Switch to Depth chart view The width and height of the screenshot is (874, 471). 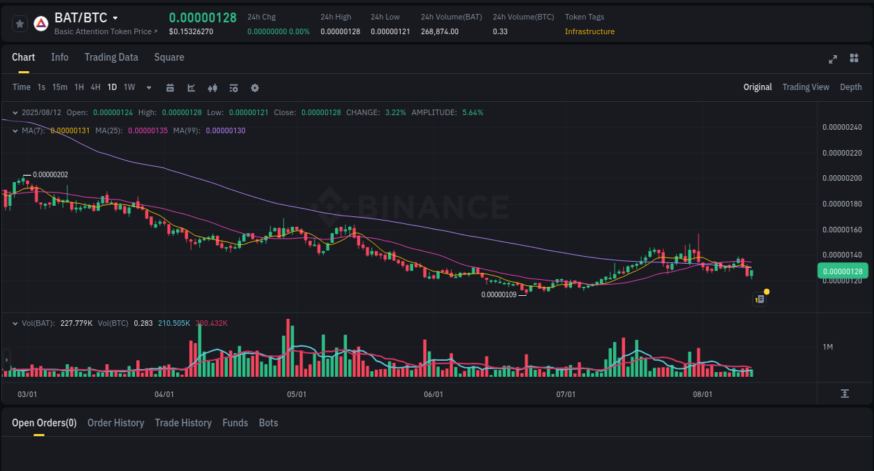click(x=851, y=87)
